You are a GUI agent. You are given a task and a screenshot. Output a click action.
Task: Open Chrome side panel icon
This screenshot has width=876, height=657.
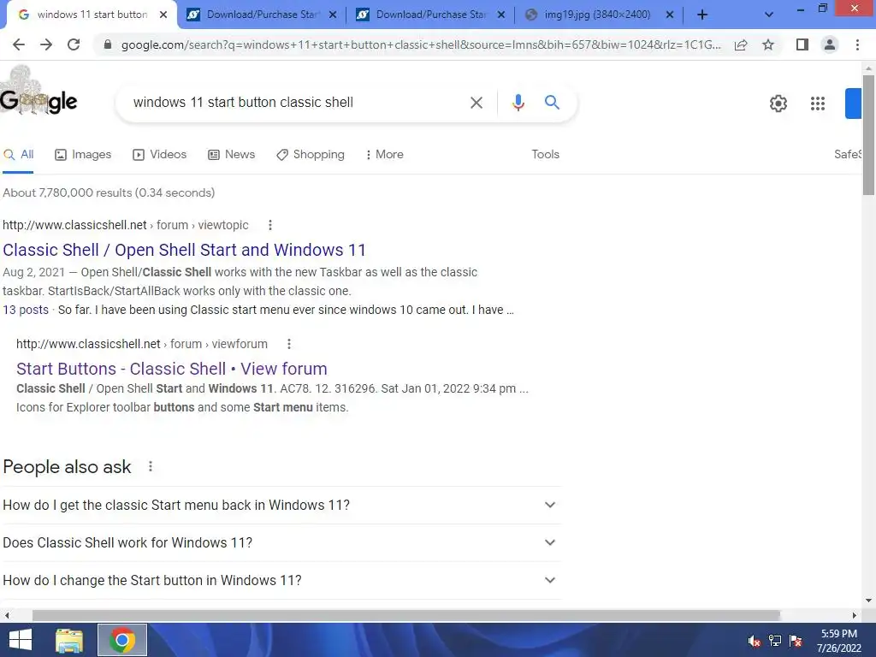click(x=802, y=44)
